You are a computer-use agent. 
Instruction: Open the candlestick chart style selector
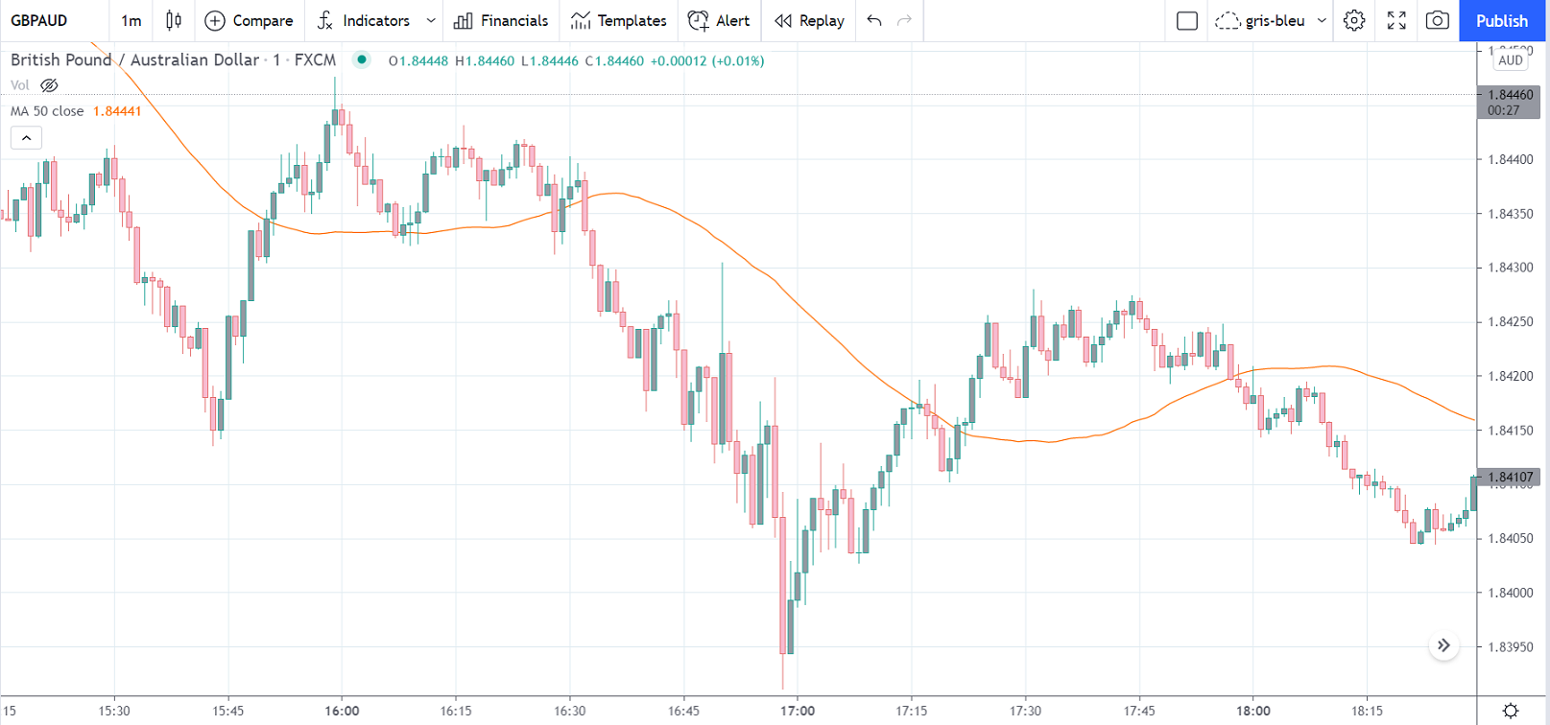point(174,20)
